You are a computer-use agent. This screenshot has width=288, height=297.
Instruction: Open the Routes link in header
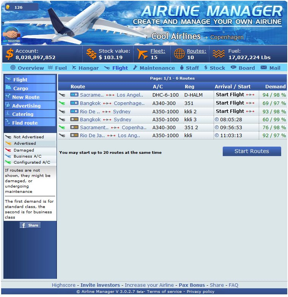tap(197, 51)
